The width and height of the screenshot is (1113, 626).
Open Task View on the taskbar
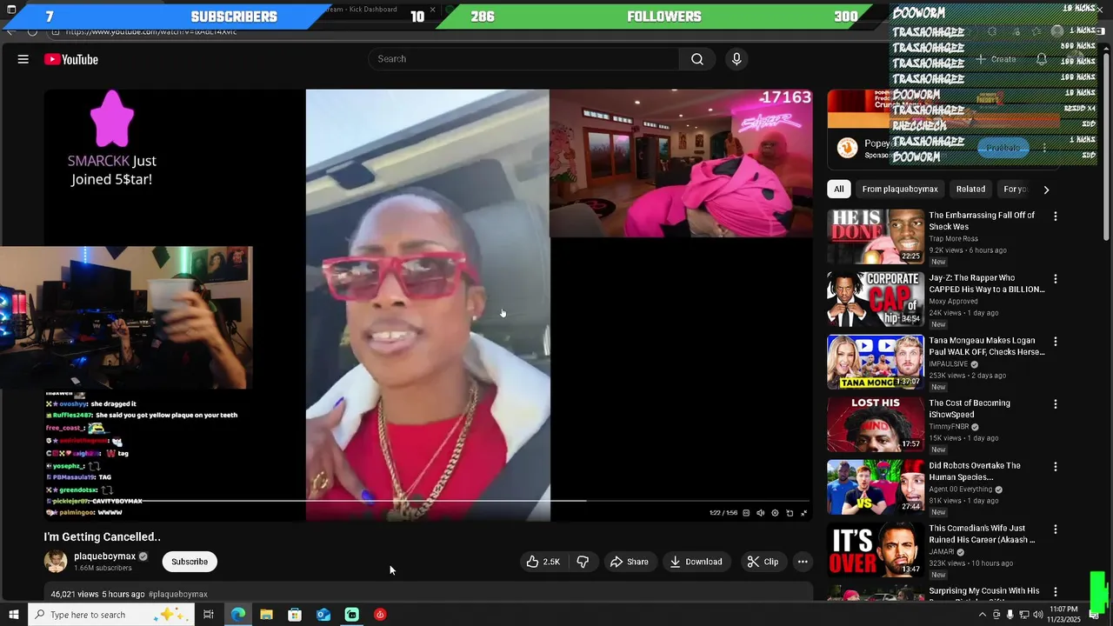209,615
